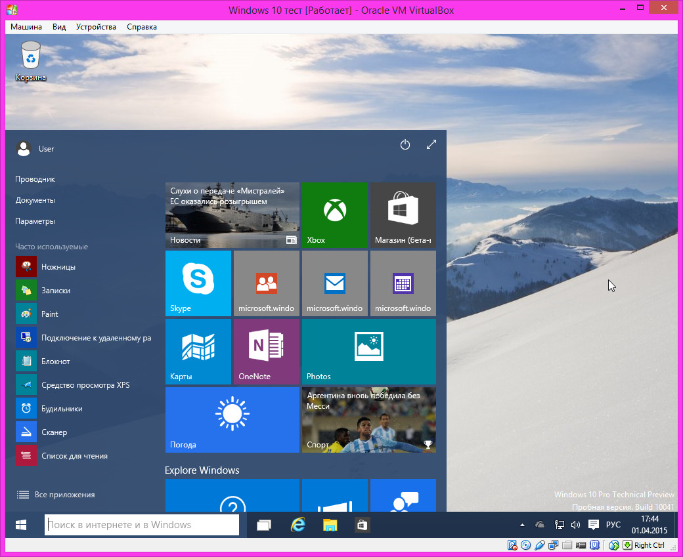Launch the OneNote tile
Screen dimensions: 683x557
pos(267,352)
